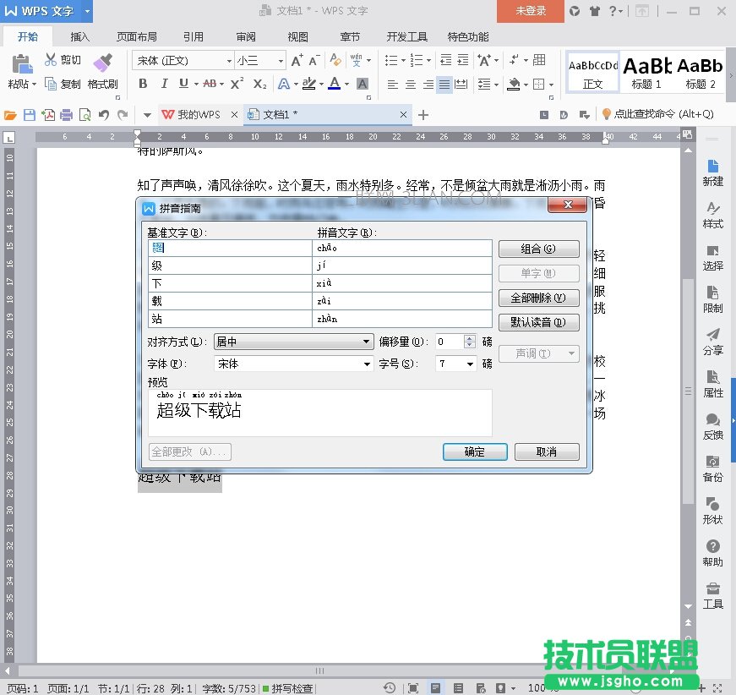Open the 样式 styles panel in sidebar
The height and width of the screenshot is (695, 736).
pyautogui.click(x=712, y=215)
